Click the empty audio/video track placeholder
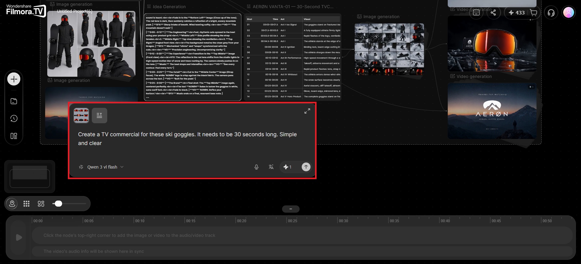 click(x=302, y=235)
